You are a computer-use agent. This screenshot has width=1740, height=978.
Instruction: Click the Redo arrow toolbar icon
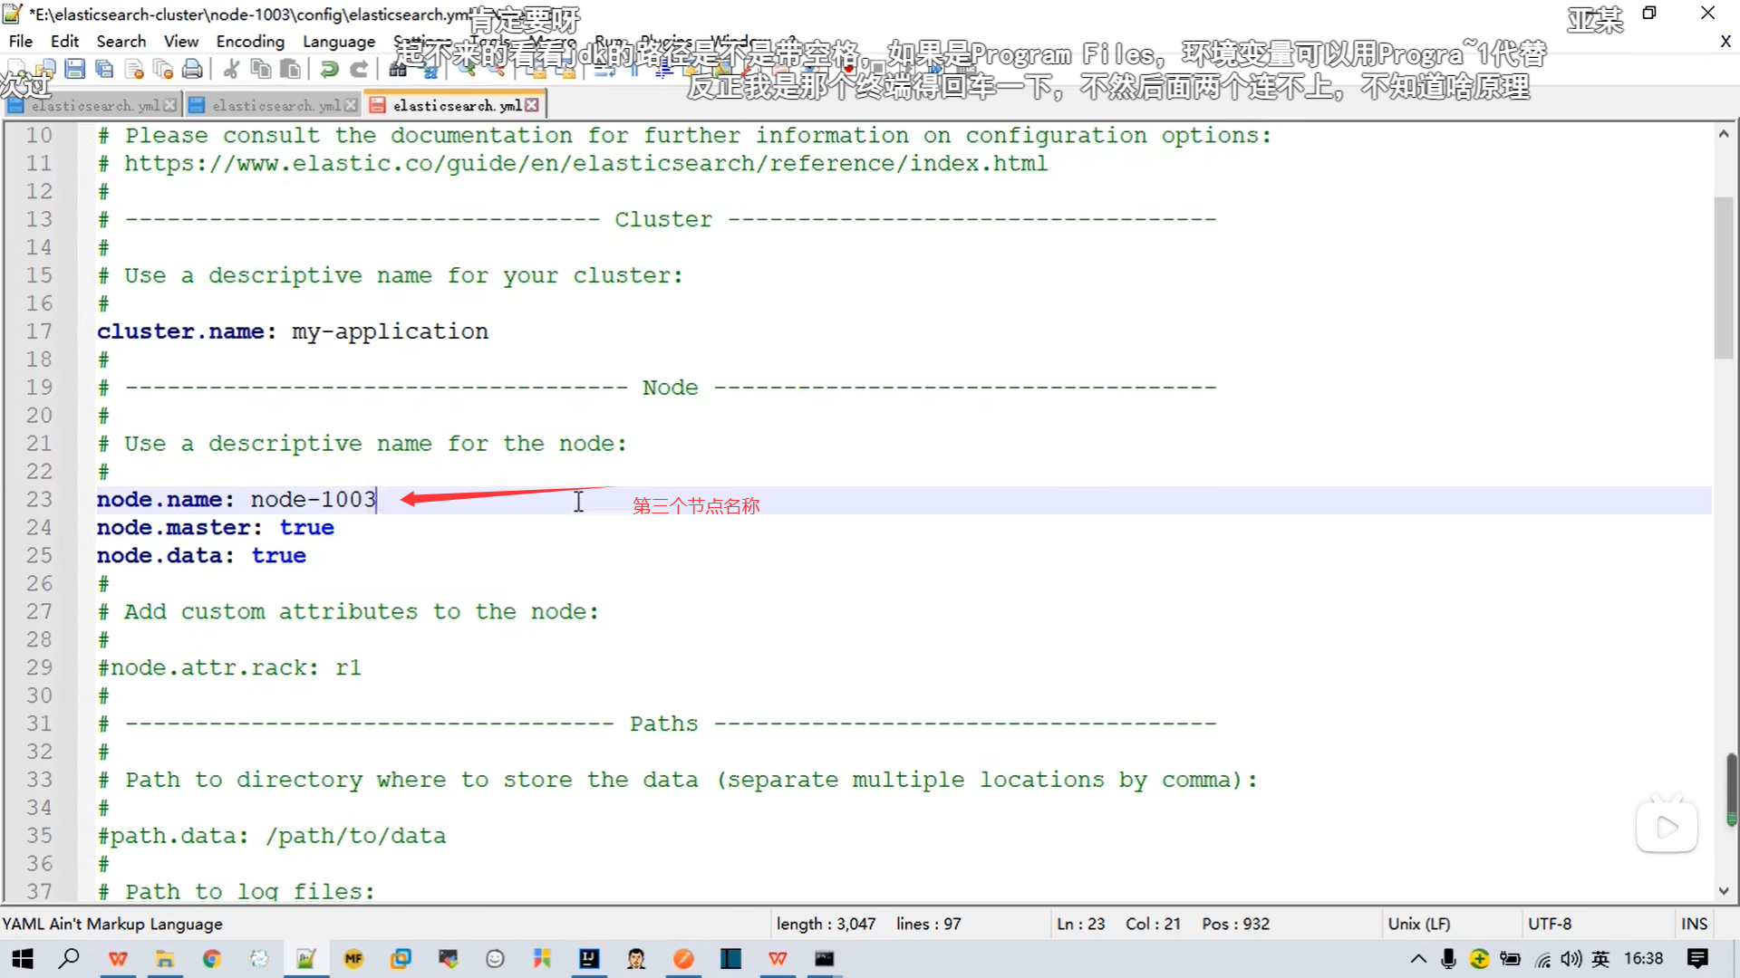pyautogui.click(x=359, y=69)
